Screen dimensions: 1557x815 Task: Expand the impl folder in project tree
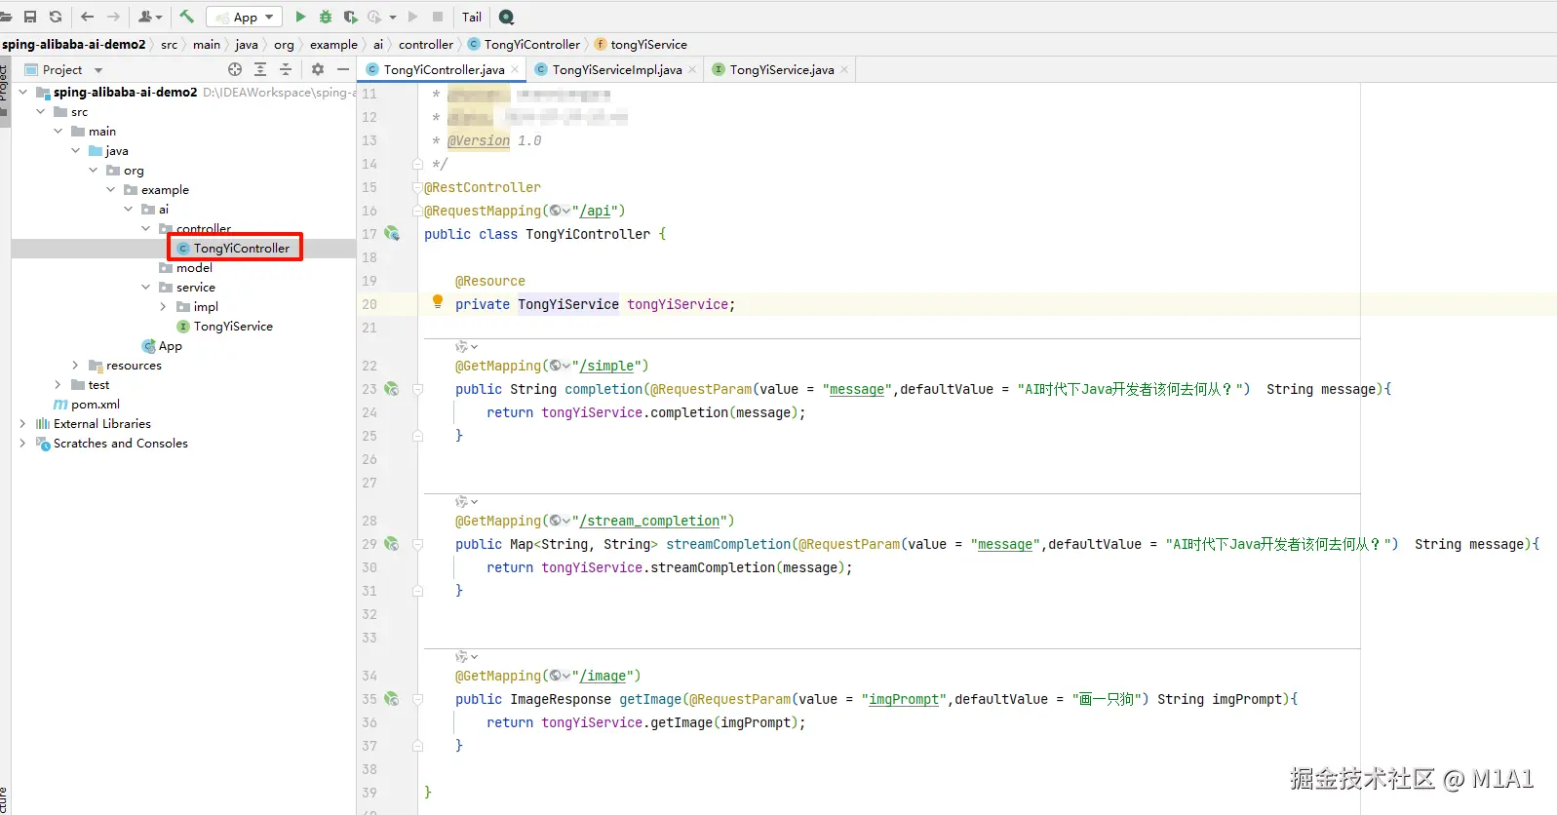point(163,307)
